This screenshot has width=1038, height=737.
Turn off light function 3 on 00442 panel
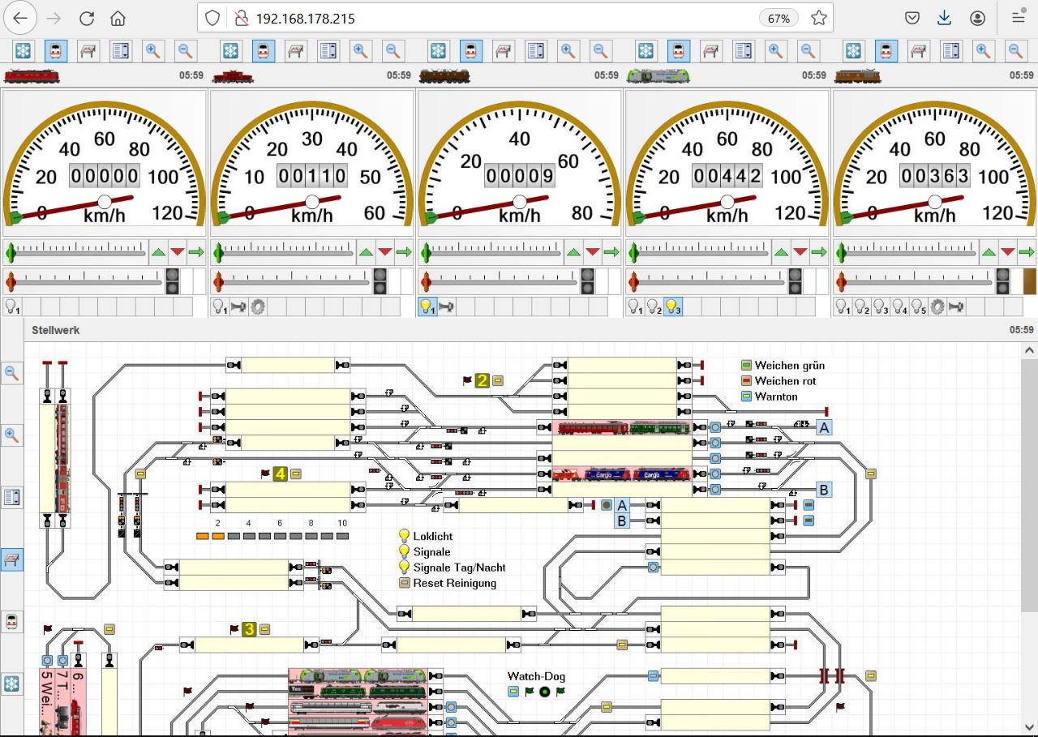click(x=672, y=306)
